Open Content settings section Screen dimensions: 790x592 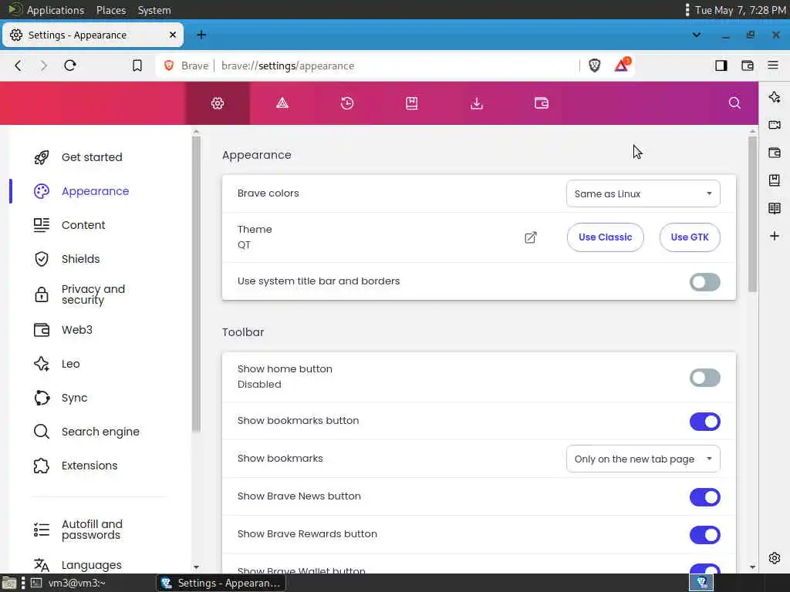click(x=83, y=225)
